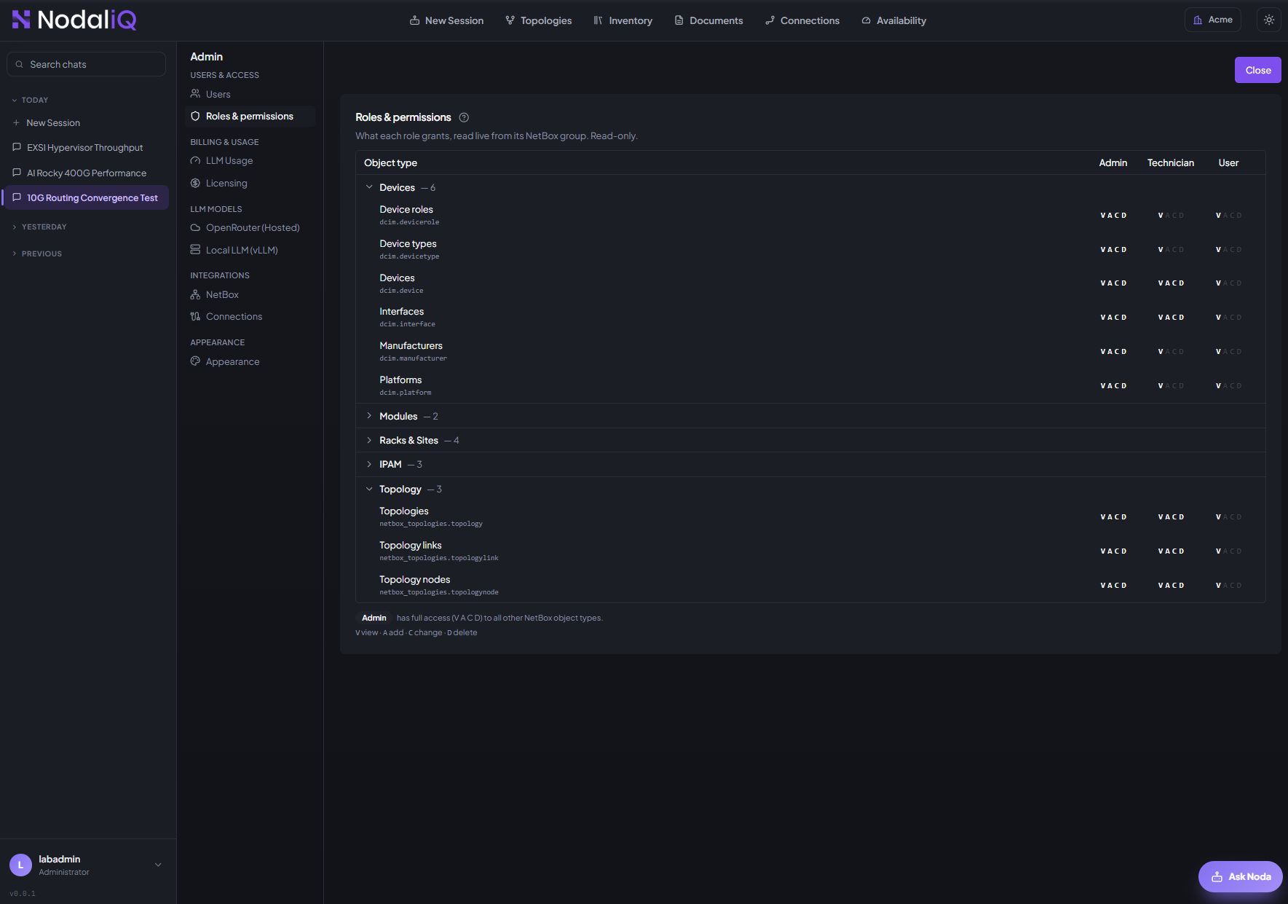
Task: Click the search magnifier icon in chats
Action: coord(20,64)
